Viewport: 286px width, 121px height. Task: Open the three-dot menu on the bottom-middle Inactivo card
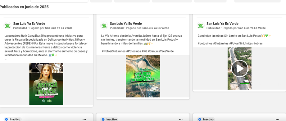[181, 119]
